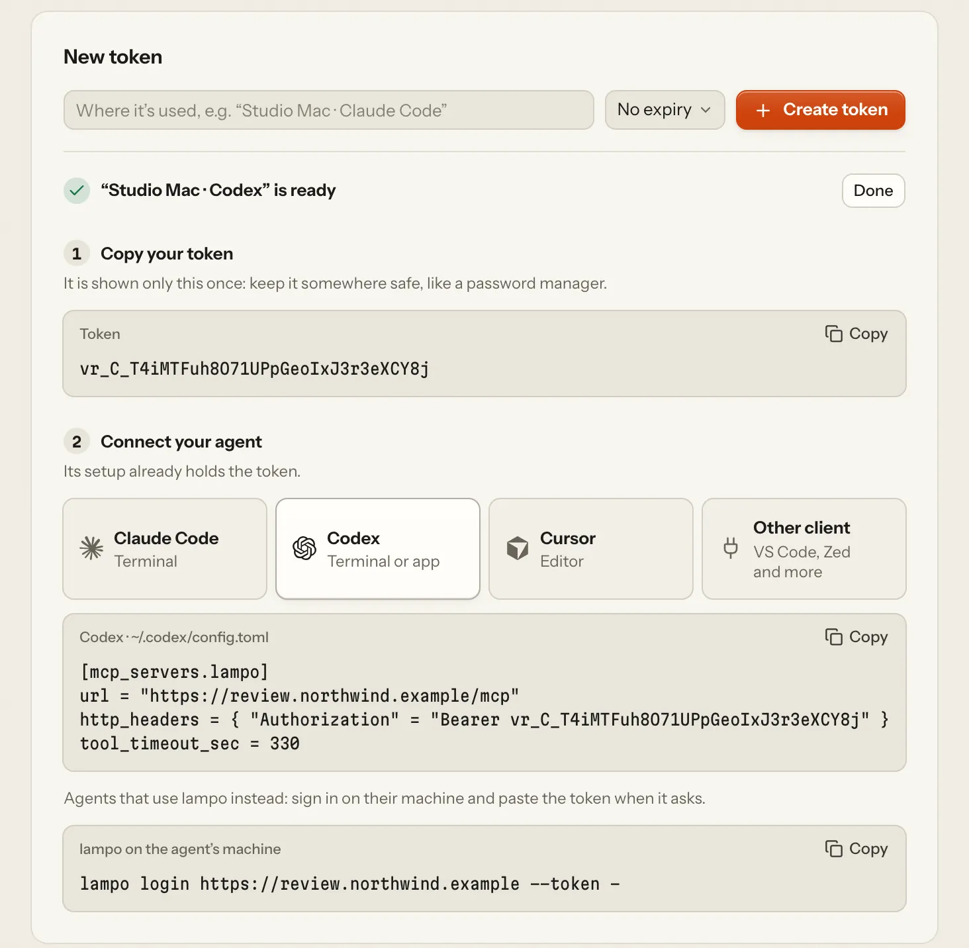Click the Codex ~/.codex/config.toml label

click(x=174, y=637)
